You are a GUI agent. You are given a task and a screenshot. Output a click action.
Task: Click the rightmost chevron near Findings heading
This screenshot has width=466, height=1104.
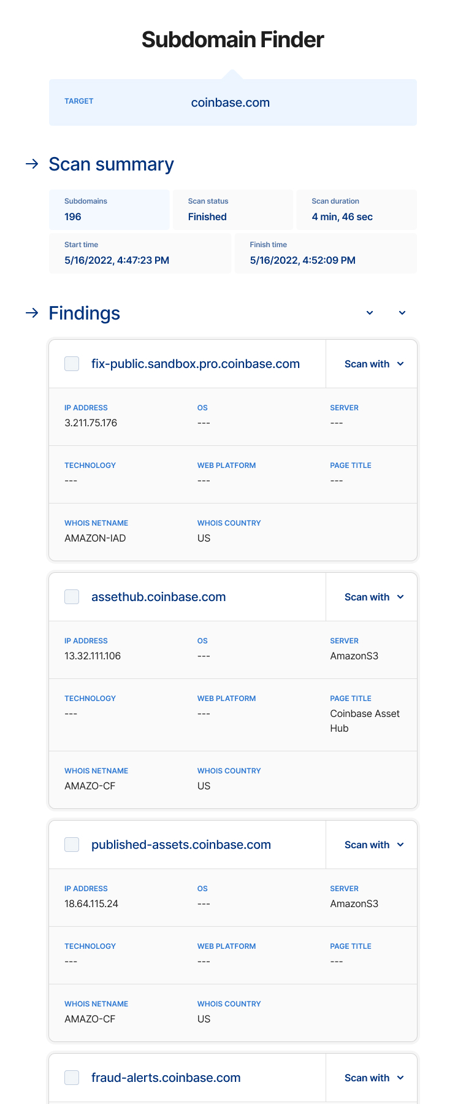point(402,313)
